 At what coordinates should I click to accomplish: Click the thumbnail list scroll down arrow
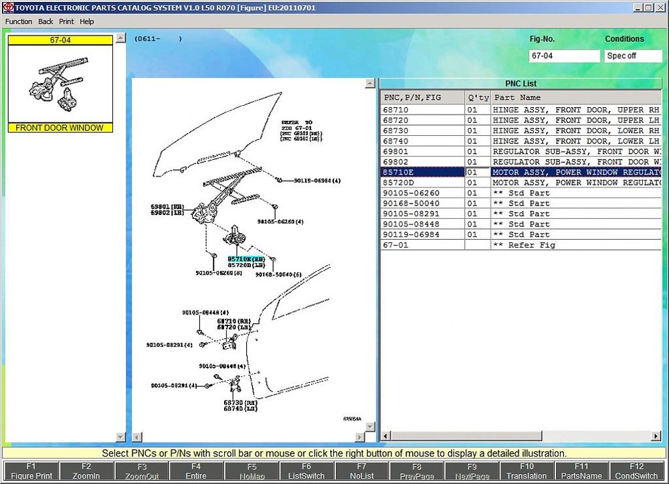pyautogui.click(x=120, y=436)
